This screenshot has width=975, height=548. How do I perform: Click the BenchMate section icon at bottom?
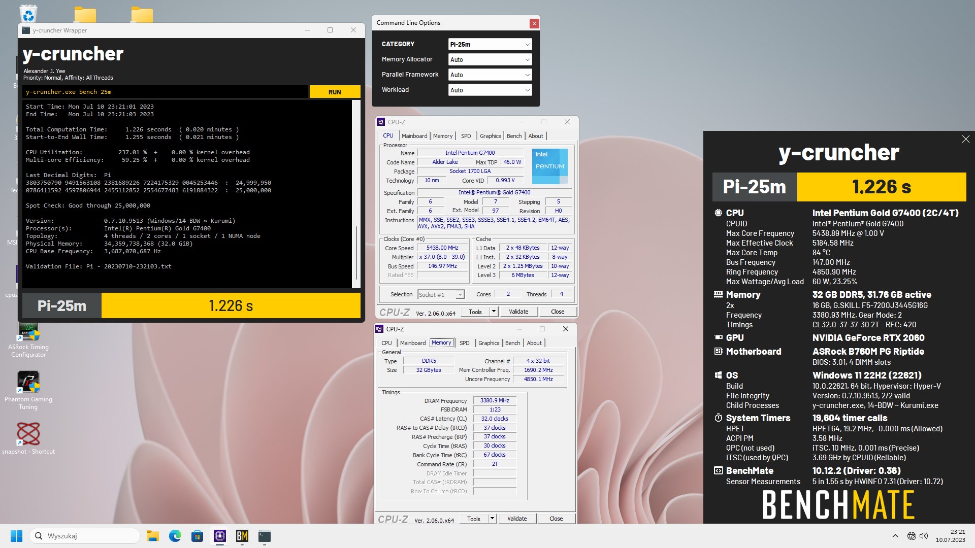point(718,471)
